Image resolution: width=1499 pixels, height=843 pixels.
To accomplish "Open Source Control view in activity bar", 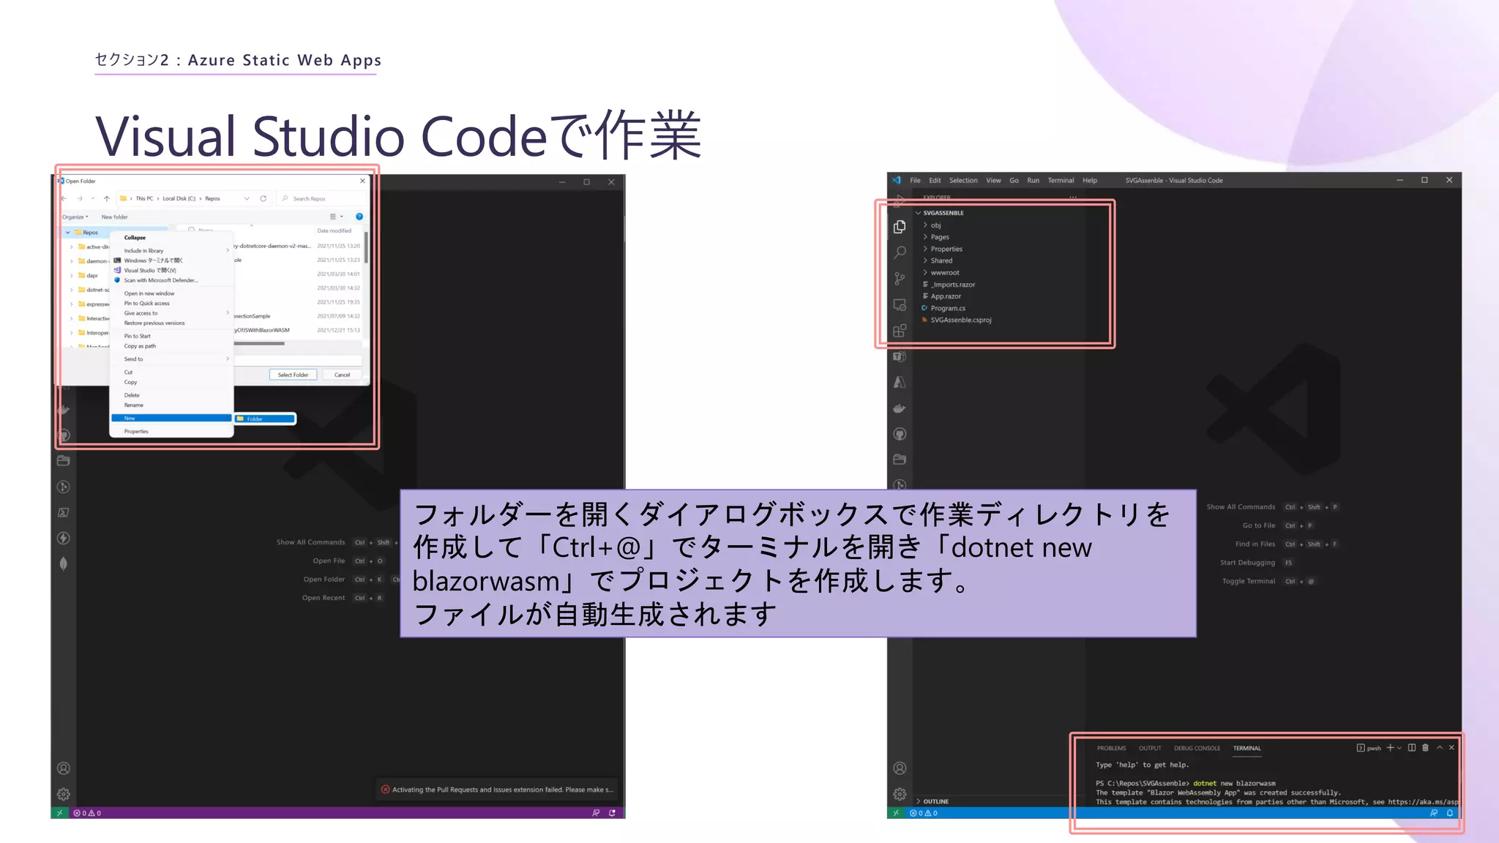I will pyautogui.click(x=900, y=279).
